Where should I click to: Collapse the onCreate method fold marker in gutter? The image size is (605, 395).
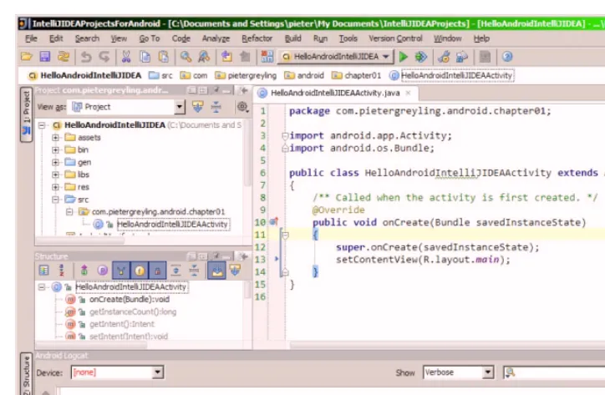(286, 235)
